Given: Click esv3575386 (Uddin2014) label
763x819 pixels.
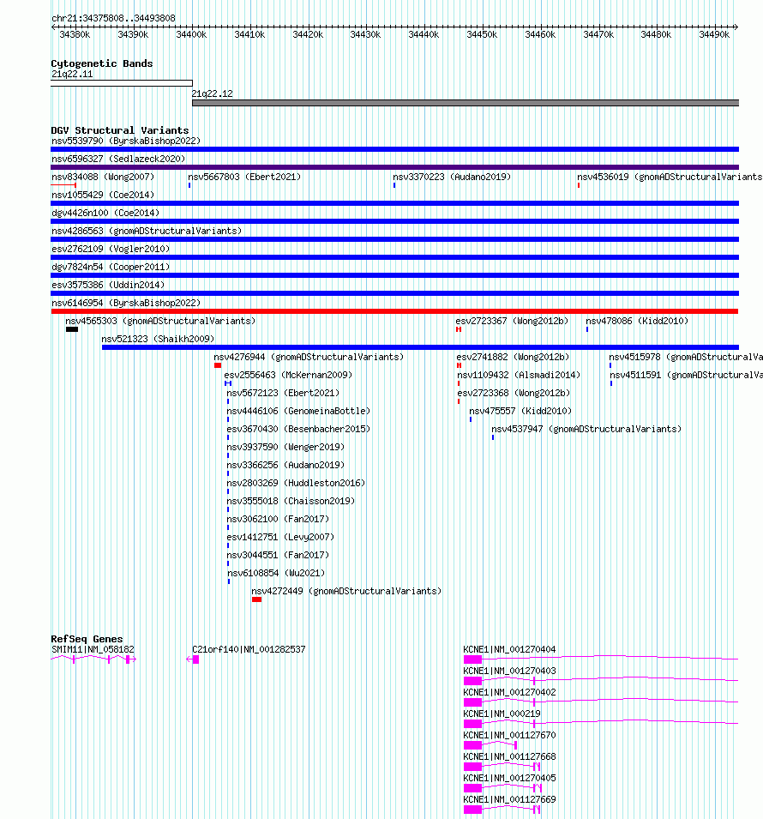Looking at the screenshot, I should [x=108, y=286].
